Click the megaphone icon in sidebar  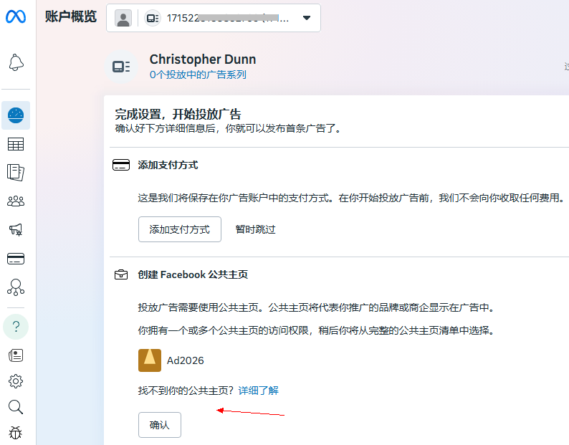tap(16, 230)
